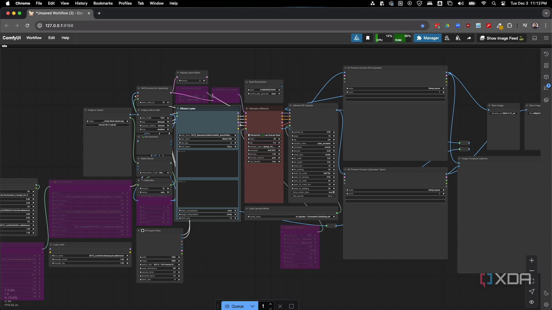552x310 pixels.
Task: Click choose file to upload in Image node
Action: (107, 125)
